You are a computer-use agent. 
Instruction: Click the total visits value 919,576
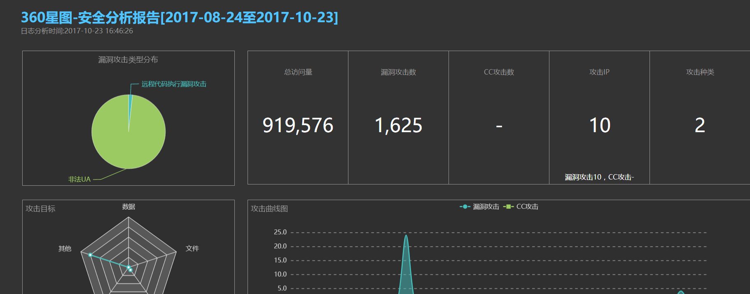[x=298, y=126]
